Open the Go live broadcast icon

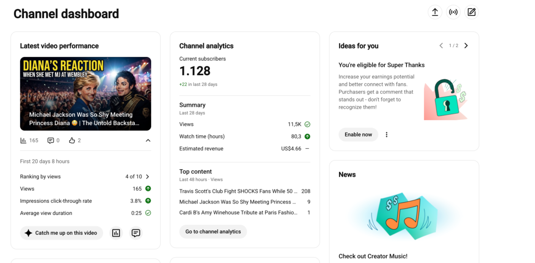(453, 12)
